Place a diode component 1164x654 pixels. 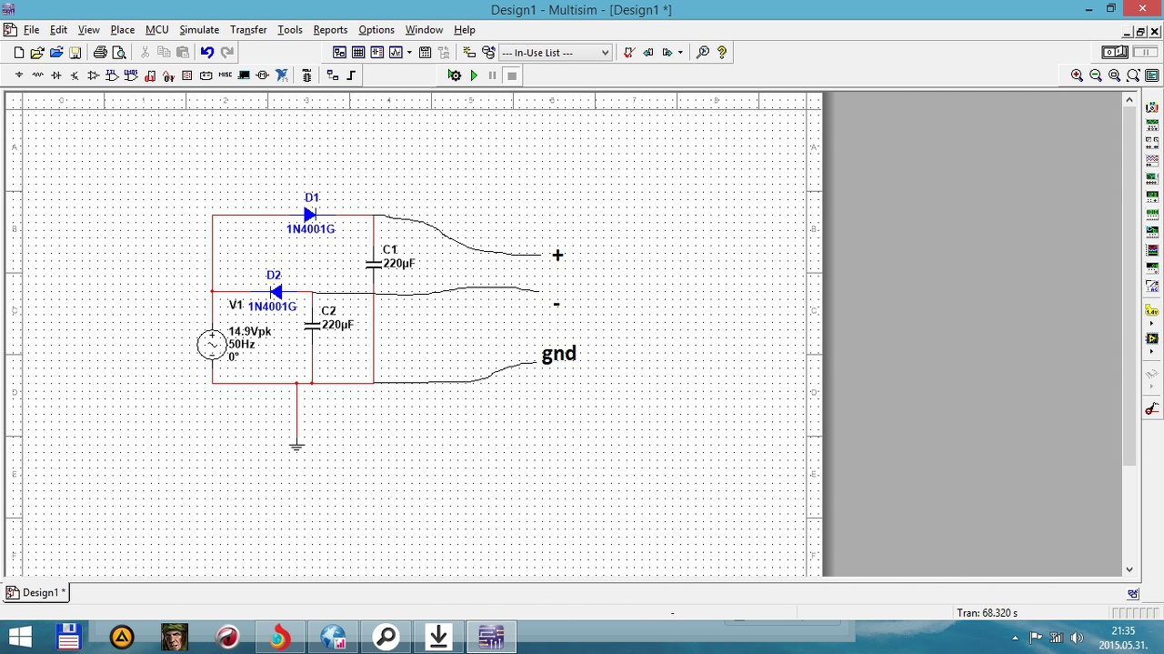(x=56, y=75)
